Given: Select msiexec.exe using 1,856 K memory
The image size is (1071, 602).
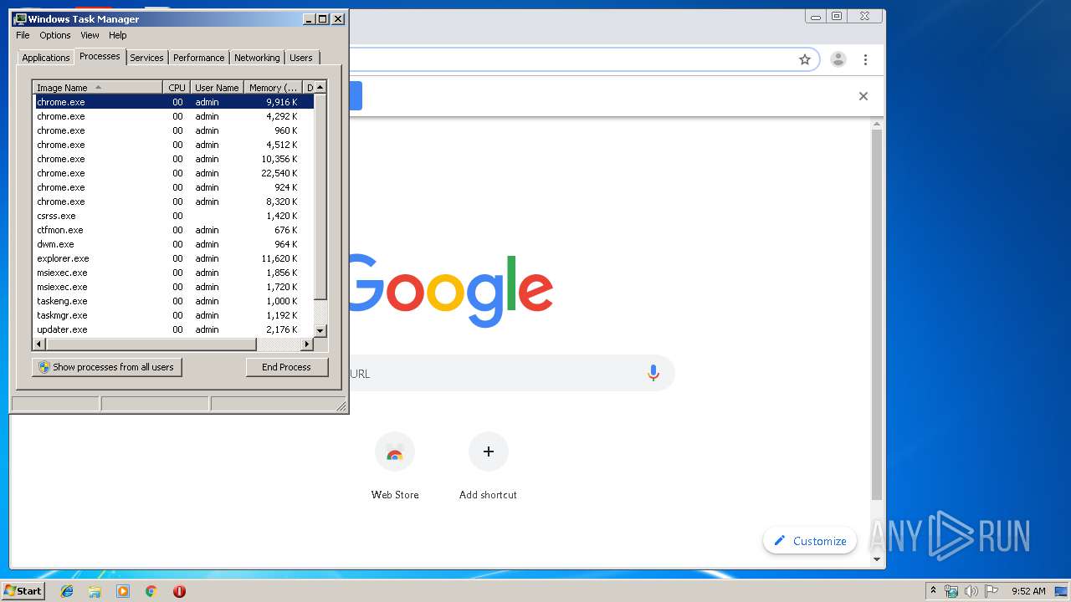Looking at the screenshot, I should [x=173, y=273].
